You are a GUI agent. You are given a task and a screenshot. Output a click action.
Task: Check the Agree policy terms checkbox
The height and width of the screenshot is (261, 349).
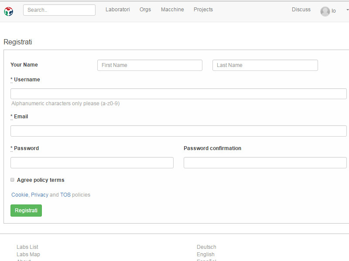point(13,180)
